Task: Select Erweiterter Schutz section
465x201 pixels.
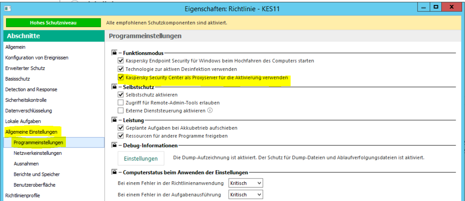Action: (25, 68)
